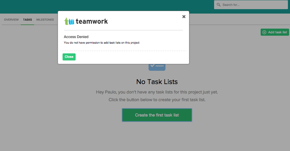Click the Teamwork logo in dialog

pyautogui.click(x=86, y=21)
